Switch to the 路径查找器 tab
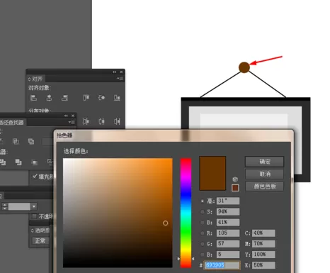330x273 pixels. (12, 122)
